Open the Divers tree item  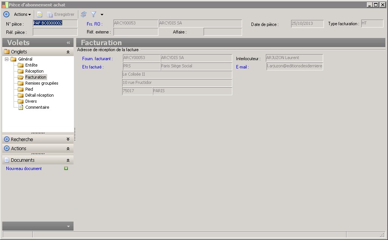(31, 101)
